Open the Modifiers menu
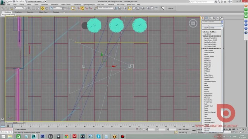This screenshot has width=248, height=139. click(45, 4)
